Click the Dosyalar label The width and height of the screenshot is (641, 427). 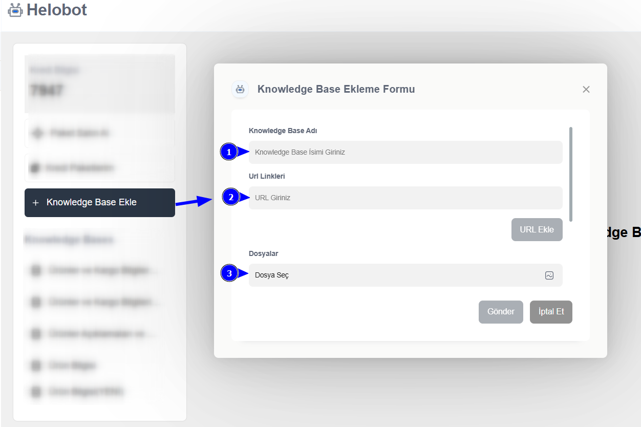click(264, 253)
